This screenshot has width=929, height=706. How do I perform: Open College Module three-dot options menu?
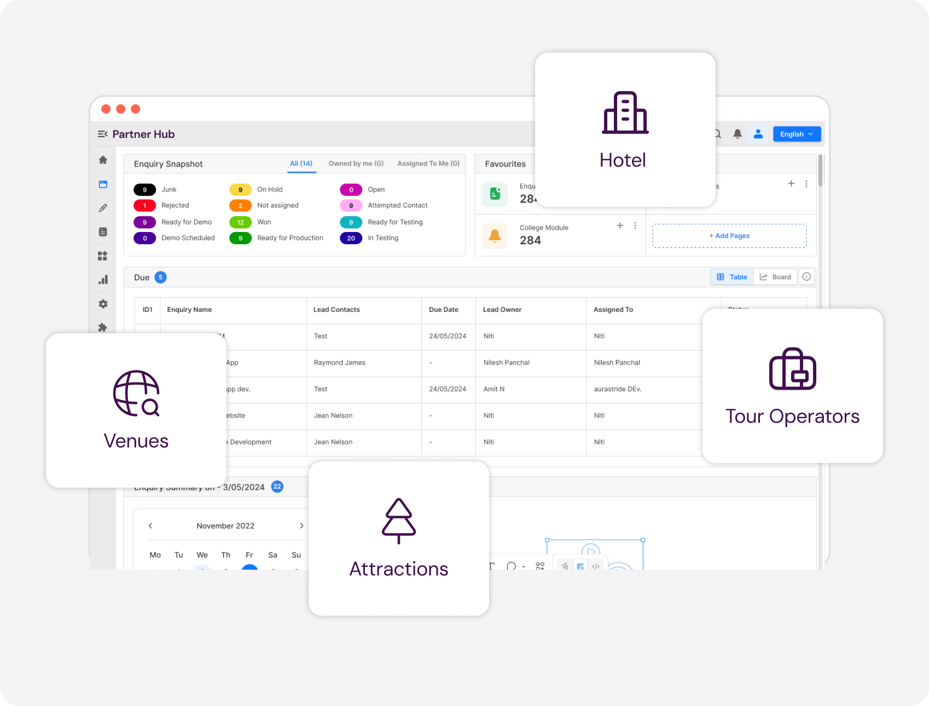pyautogui.click(x=635, y=225)
